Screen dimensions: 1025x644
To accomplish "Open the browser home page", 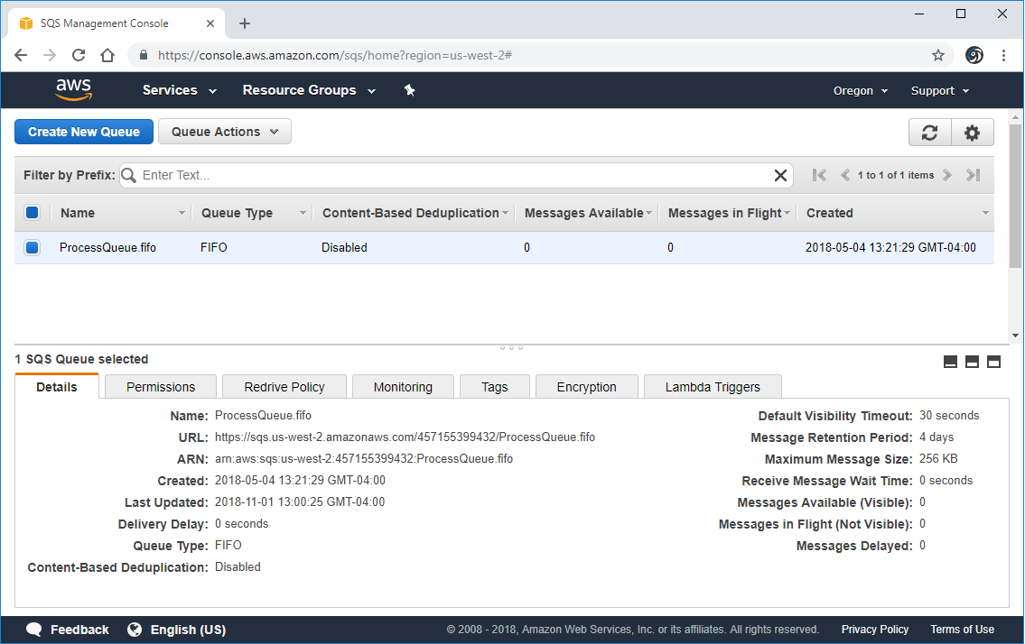I will click(107, 56).
